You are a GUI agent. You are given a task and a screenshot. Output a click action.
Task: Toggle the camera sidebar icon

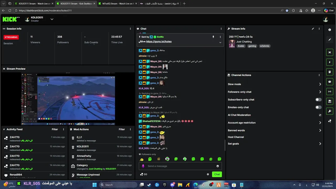330,101
